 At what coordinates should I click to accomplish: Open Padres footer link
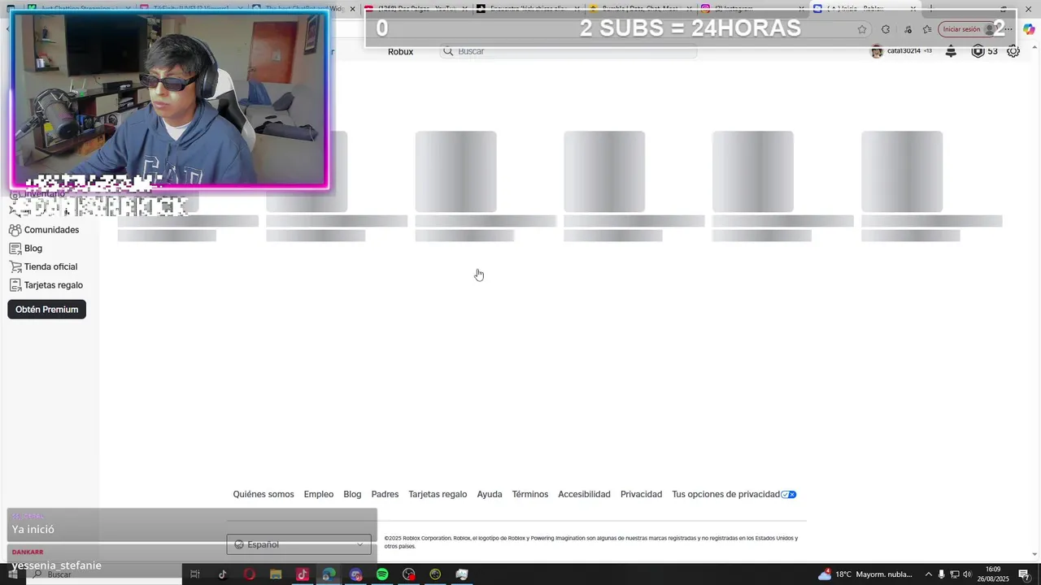[x=385, y=494]
